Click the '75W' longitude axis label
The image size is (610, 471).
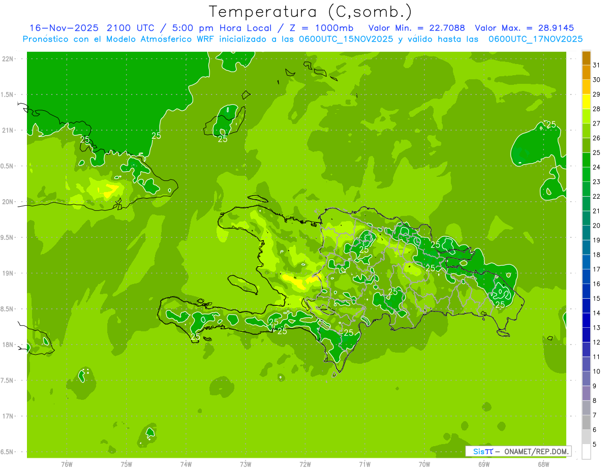point(126,464)
